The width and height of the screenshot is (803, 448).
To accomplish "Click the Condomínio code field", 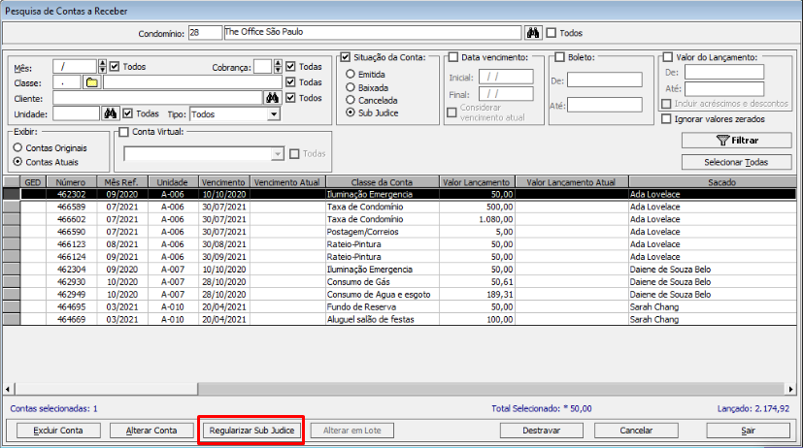I will pyautogui.click(x=205, y=33).
